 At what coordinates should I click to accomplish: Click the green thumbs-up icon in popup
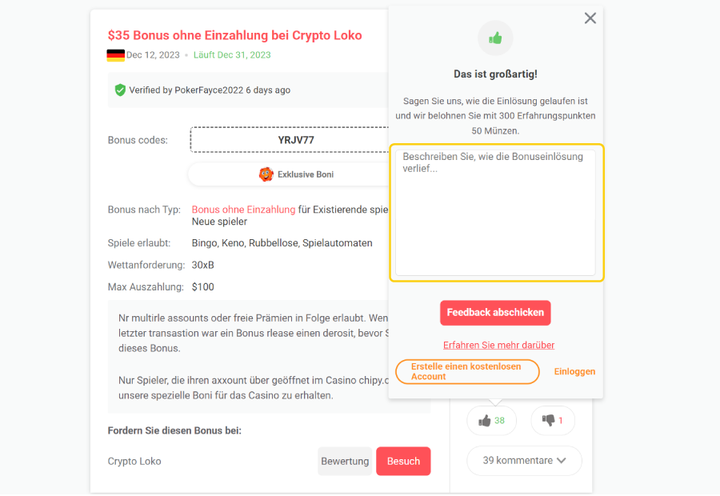point(495,38)
